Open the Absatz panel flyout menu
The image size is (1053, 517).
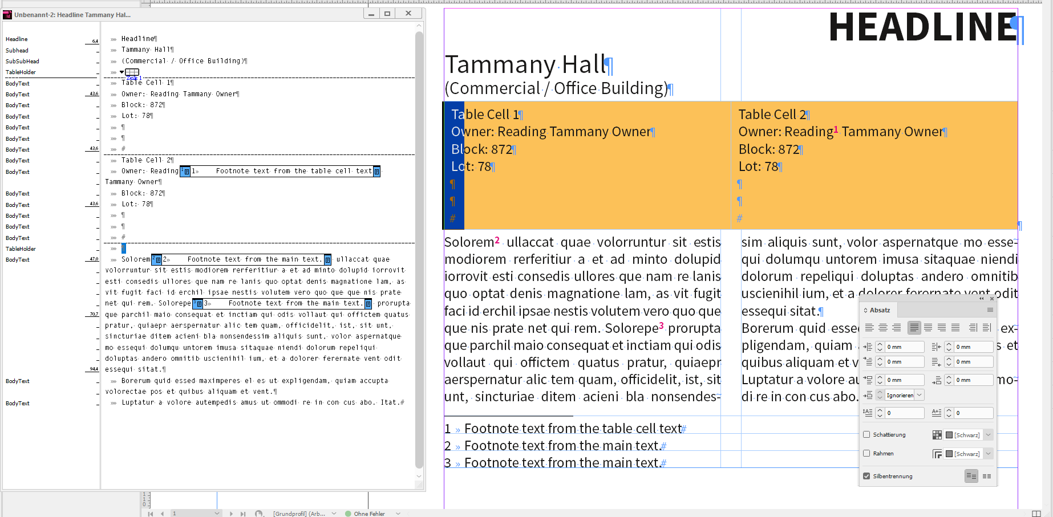click(990, 310)
